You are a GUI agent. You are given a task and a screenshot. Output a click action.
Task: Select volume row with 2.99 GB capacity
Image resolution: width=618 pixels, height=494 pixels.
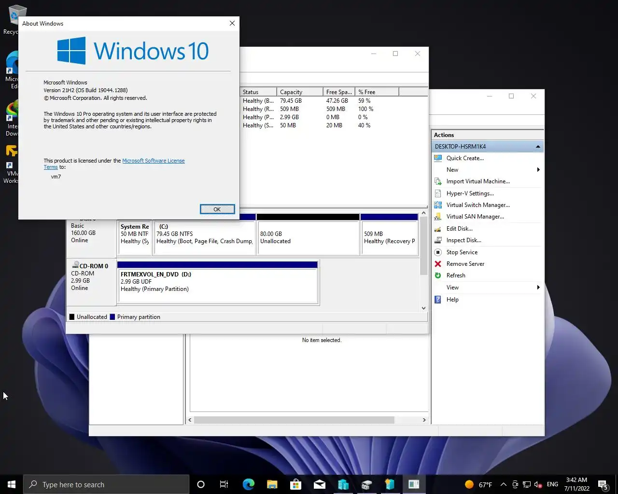coord(333,117)
